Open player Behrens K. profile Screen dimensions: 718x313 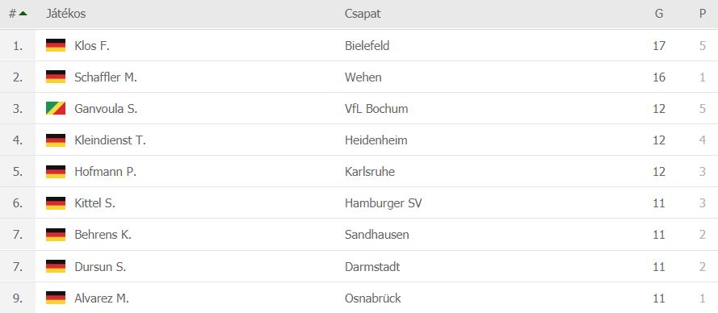click(103, 235)
